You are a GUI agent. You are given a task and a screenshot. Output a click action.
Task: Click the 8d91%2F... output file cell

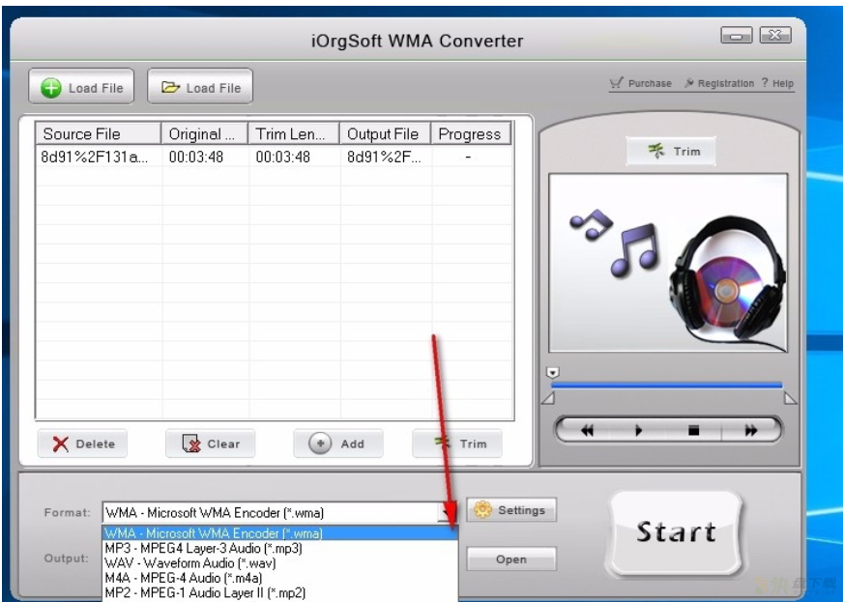pyautogui.click(x=384, y=158)
